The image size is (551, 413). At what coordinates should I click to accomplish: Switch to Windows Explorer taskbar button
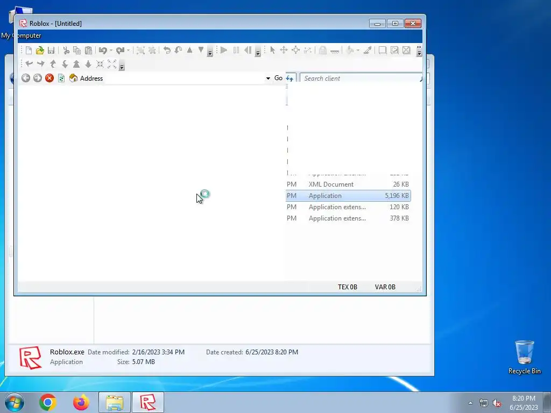click(115, 402)
